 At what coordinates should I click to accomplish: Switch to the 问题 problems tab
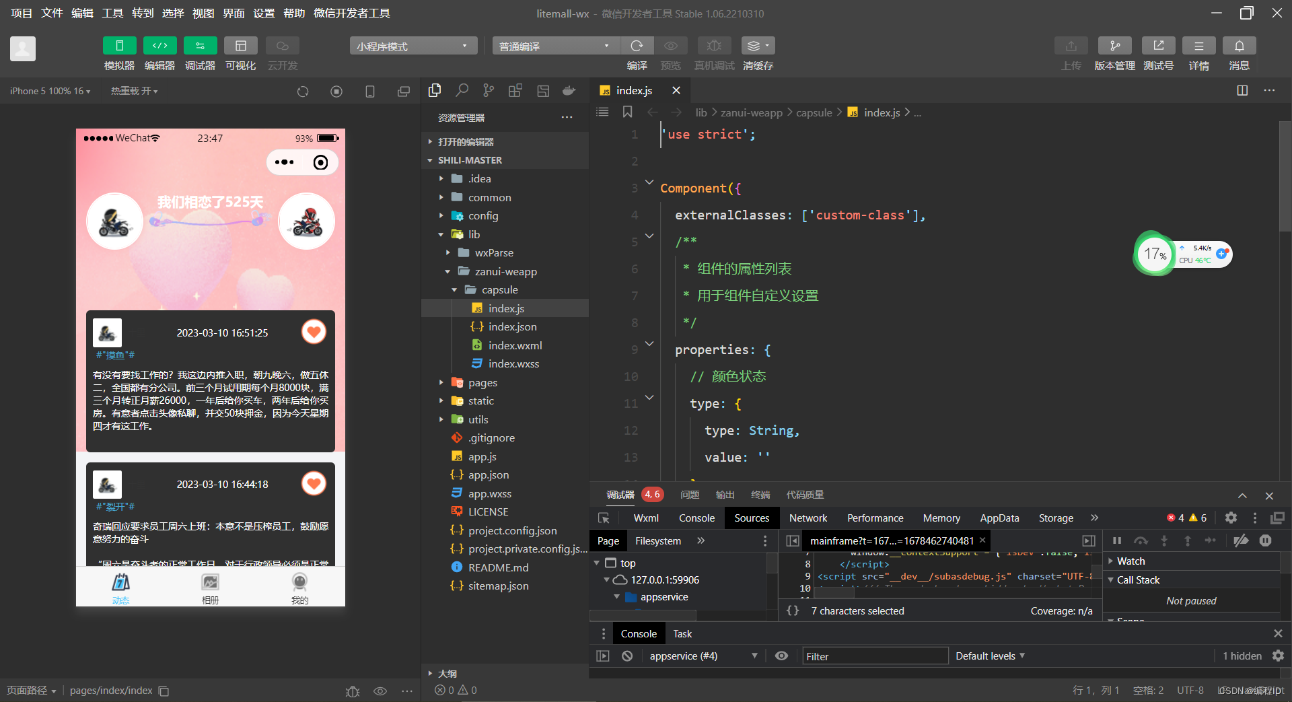coord(690,495)
